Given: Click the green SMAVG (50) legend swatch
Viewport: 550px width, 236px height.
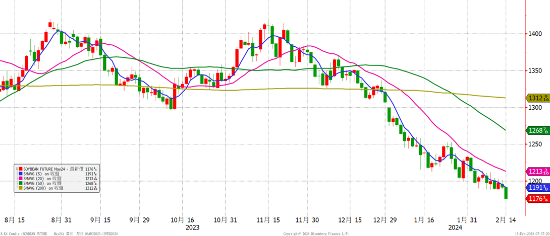Looking at the screenshot, I should pyautogui.click(x=21, y=183).
